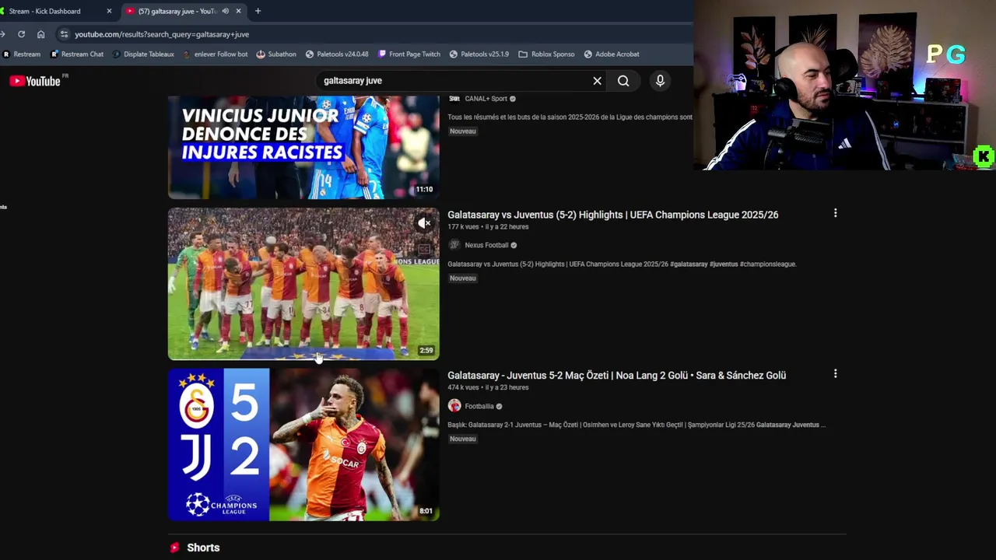Click the CANAL+ Sport channel avatar
The height and width of the screenshot is (560, 996).
[454, 99]
